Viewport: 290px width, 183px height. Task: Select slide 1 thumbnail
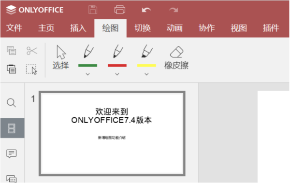click(x=112, y=133)
